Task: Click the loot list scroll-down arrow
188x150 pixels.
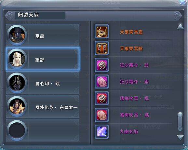Action: click(x=180, y=137)
